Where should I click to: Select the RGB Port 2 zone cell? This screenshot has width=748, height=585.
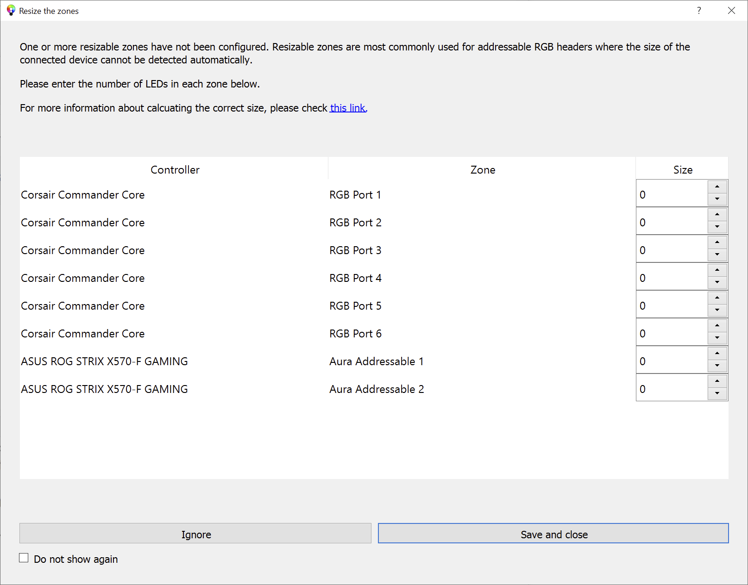[x=482, y=221]
